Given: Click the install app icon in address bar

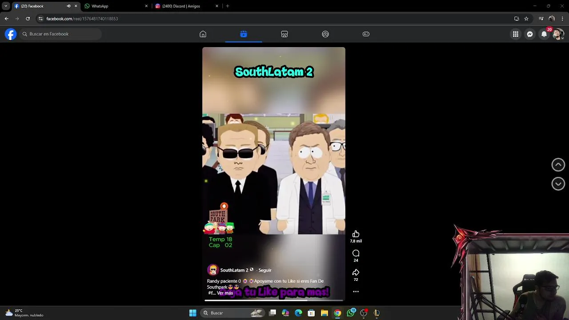Looking at the screenshot, I should click(517, 19).
